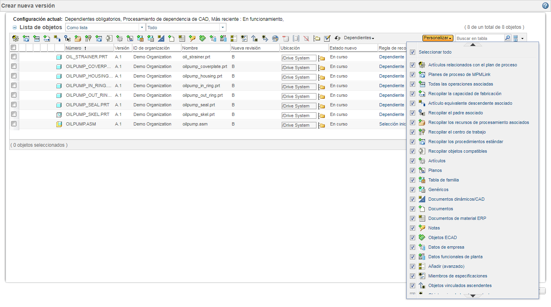Choose Añadir (avanzado) menu entry
This screenshot has height=307, width=551.
pos(446,266)
